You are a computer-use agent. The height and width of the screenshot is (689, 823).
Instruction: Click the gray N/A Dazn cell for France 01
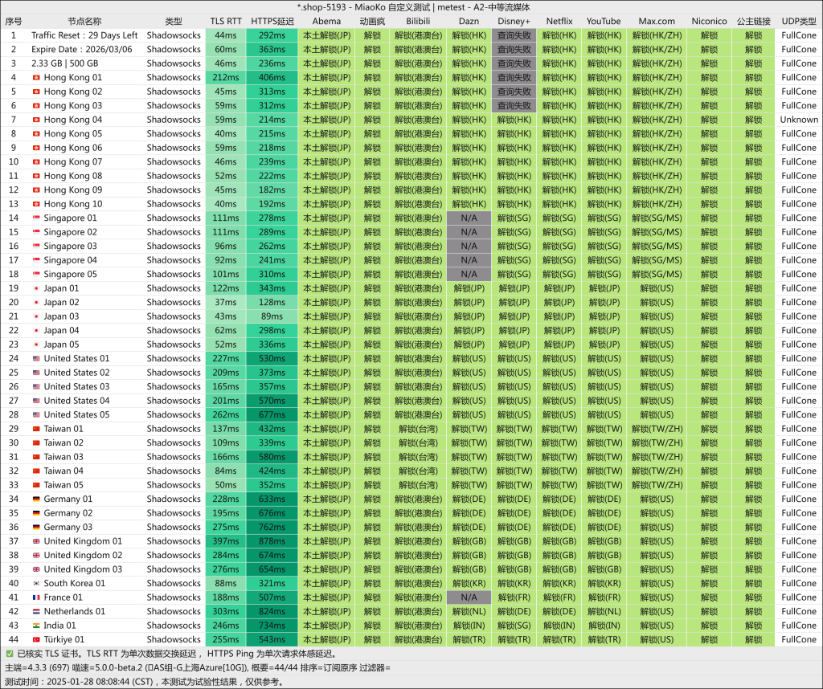pos(469,597)
